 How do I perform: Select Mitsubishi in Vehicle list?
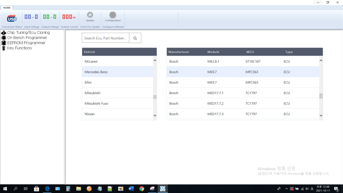pos(117,93)
